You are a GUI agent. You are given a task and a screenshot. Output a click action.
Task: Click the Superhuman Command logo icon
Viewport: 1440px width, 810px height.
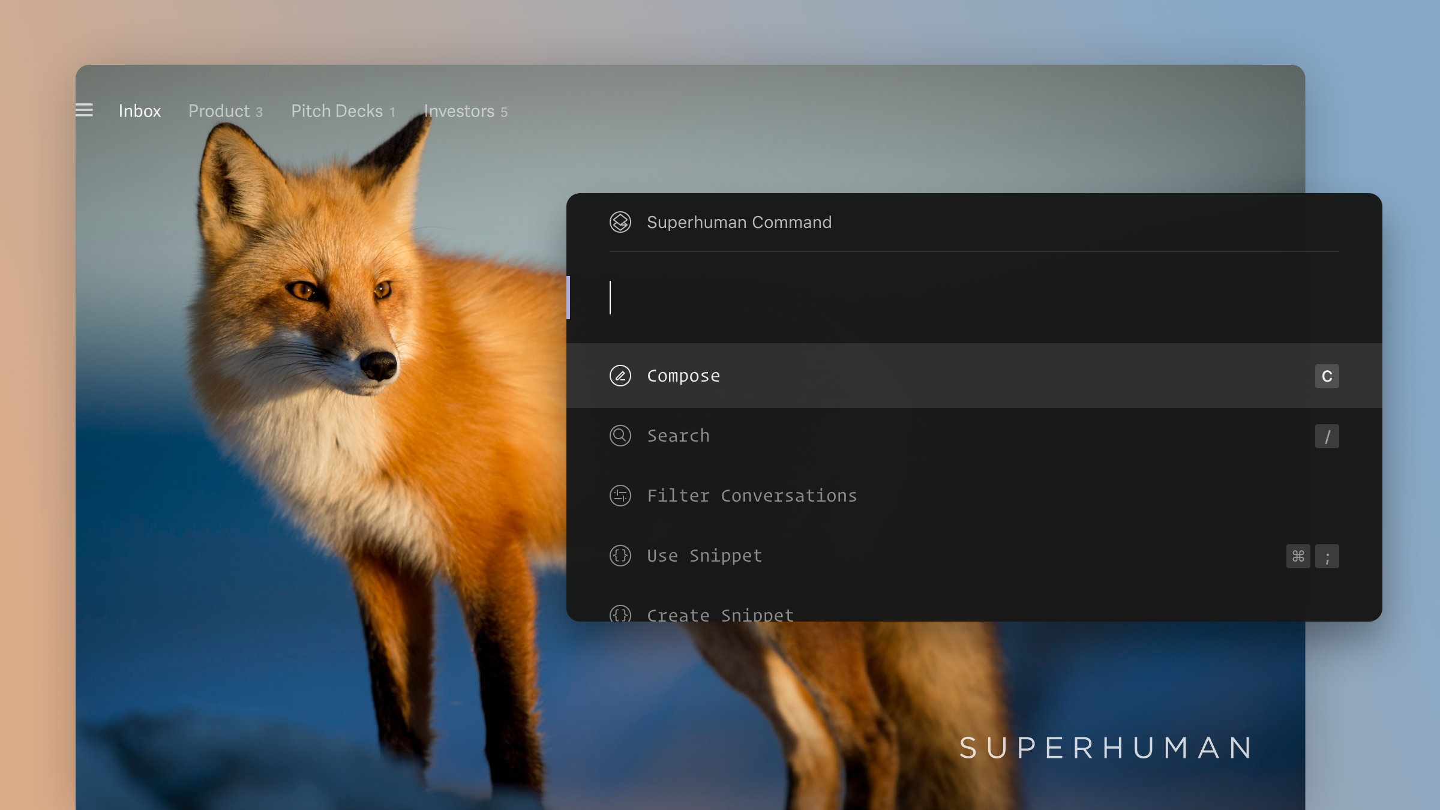click(620, 222)
